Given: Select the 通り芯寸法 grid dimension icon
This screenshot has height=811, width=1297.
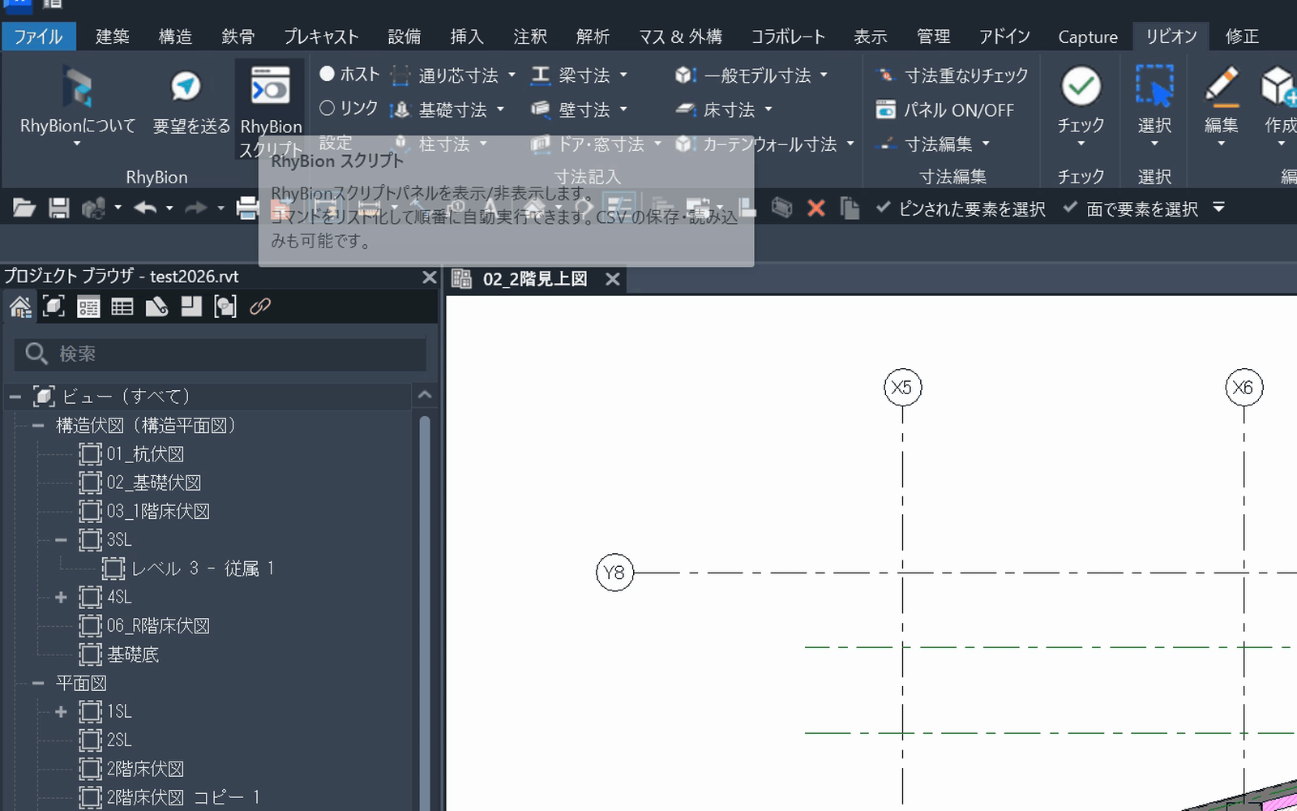Looking at the screenshot, I should [x=400, y=75].
